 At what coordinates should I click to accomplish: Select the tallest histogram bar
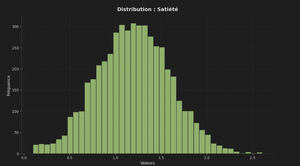click(x=133, y=89)
